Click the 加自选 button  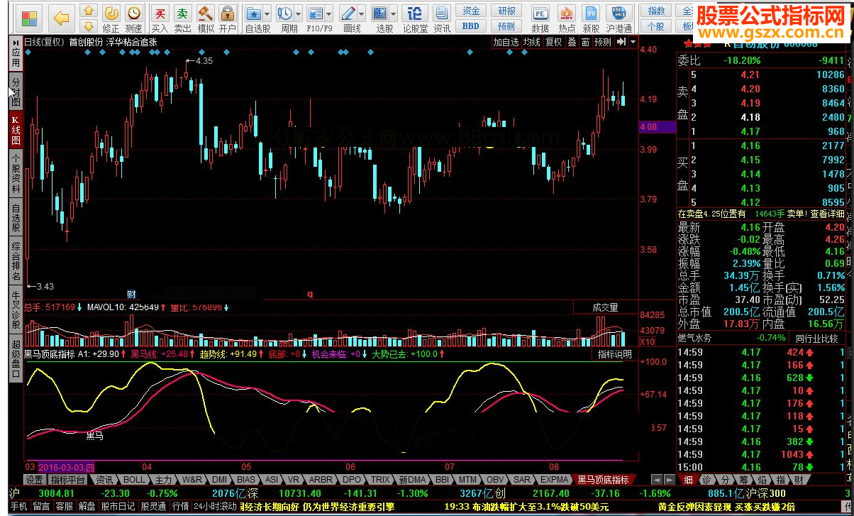click(x=506, y=42)
